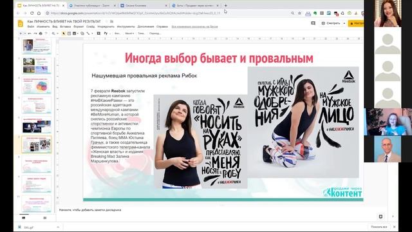Add a new slide with the plus button

pos(21,34)
